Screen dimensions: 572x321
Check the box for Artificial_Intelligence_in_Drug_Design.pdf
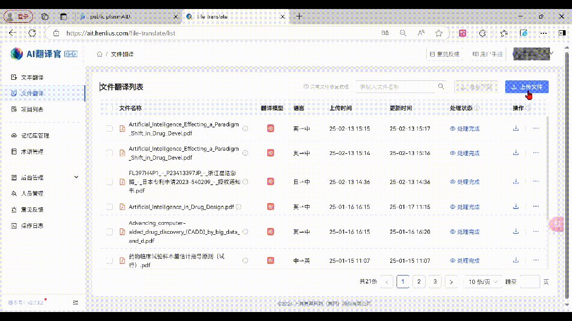pos(110,207)
